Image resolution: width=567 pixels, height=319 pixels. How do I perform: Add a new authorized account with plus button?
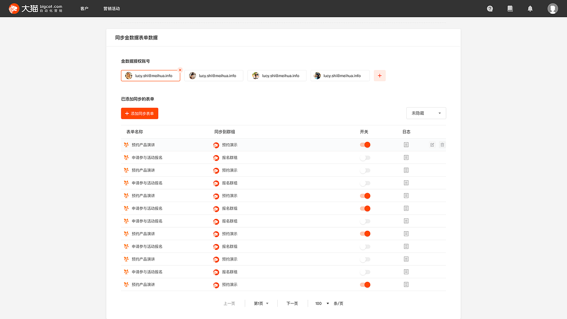click(380, 76)
